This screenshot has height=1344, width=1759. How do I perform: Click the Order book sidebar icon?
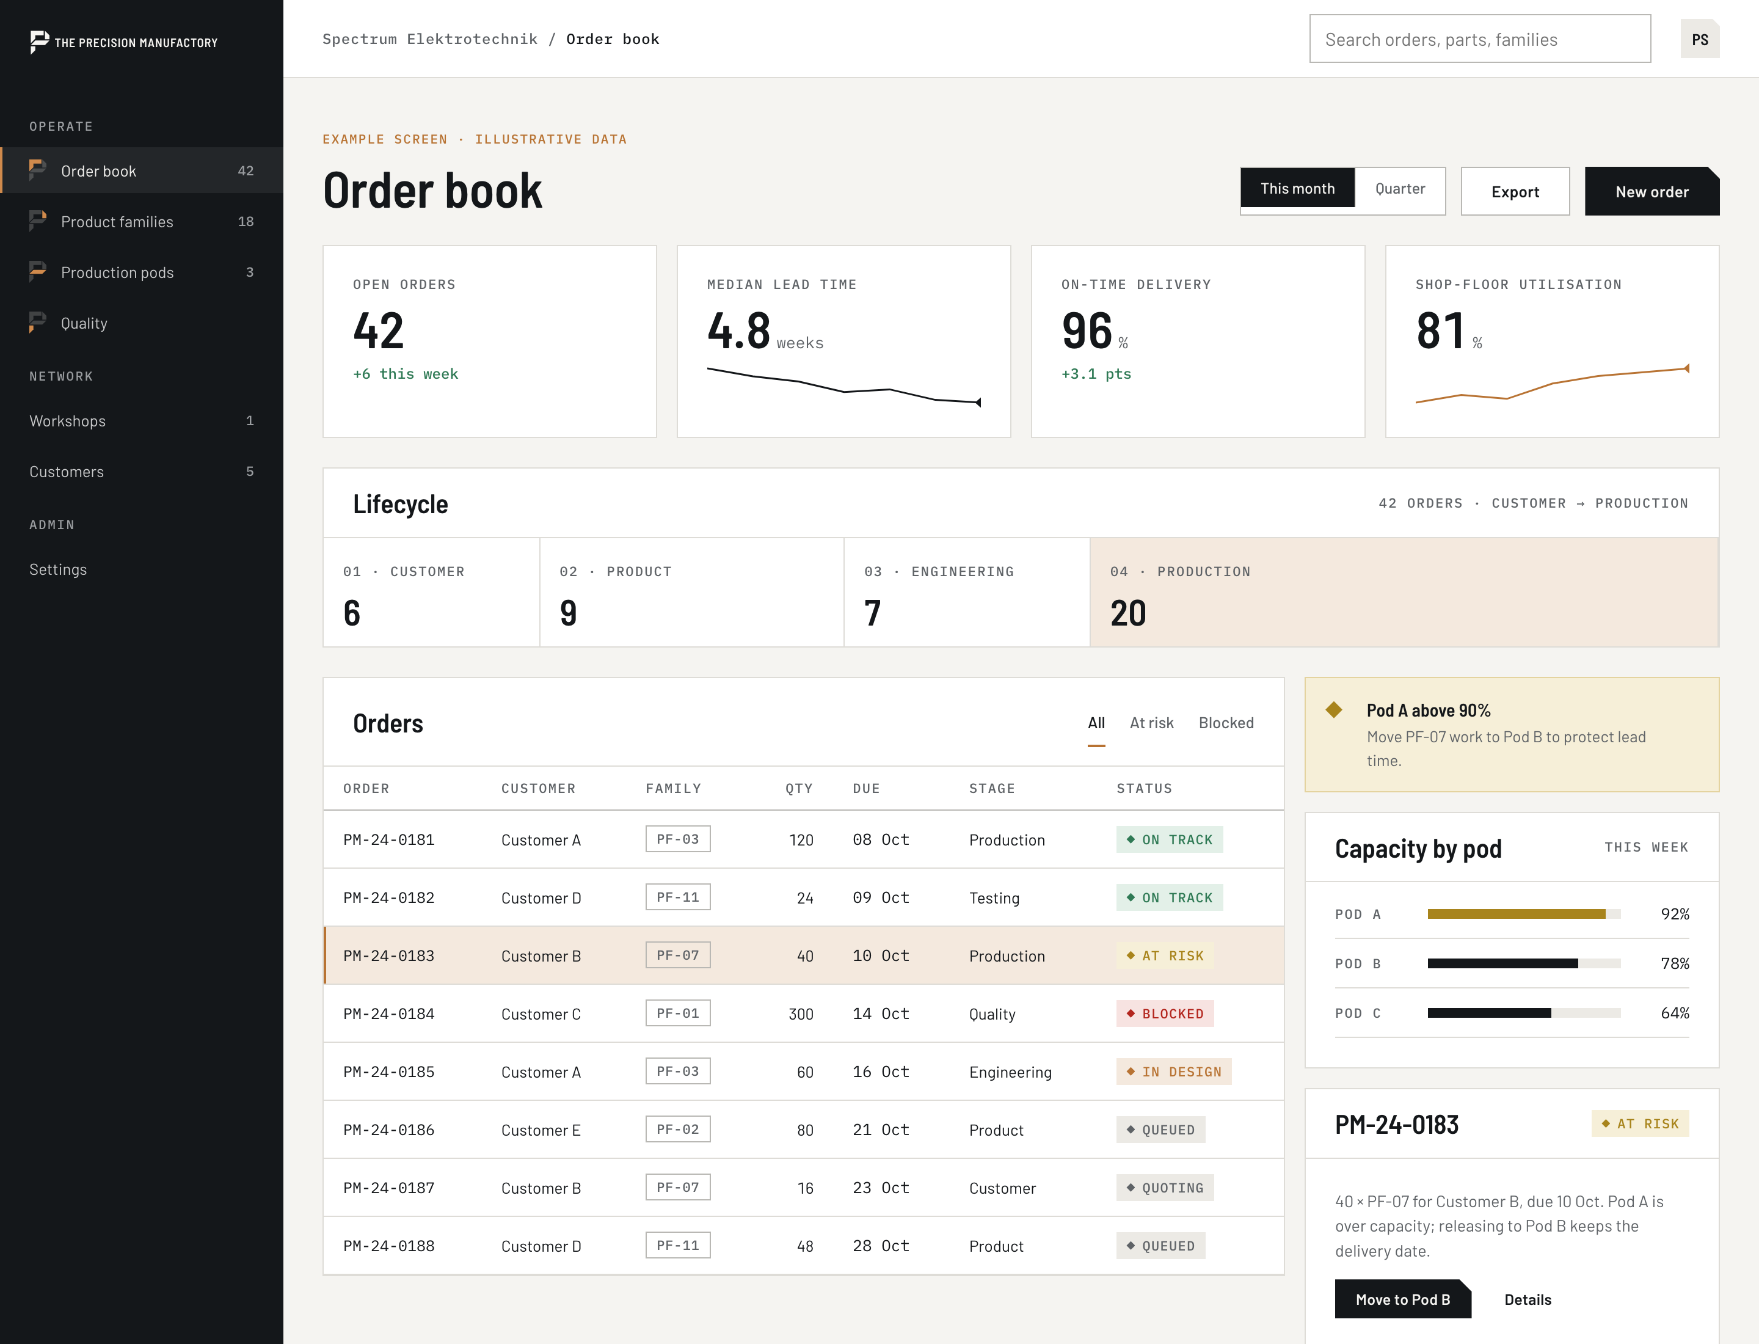click(x=38, y=170)
